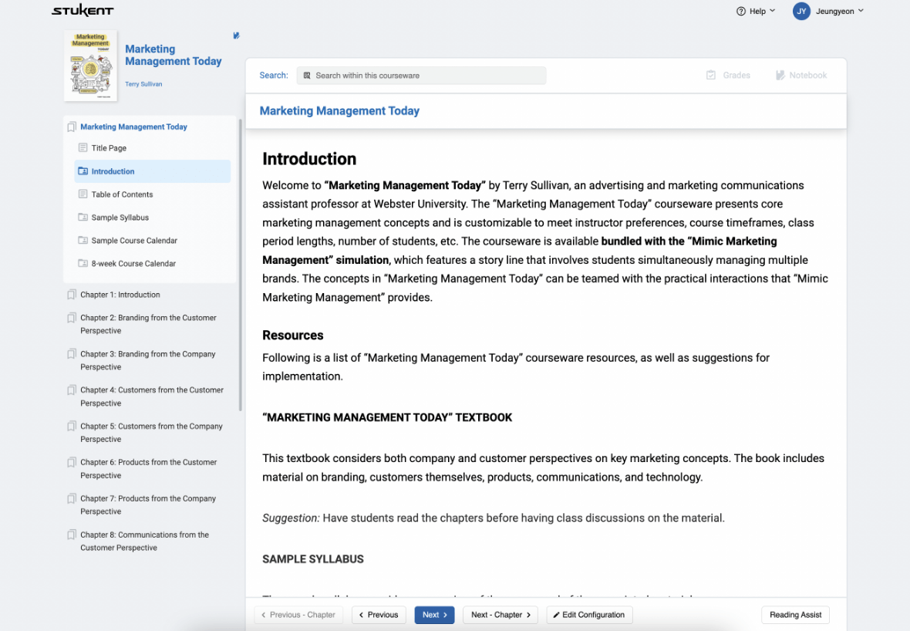Open the Notebook link
Image resolution: width=910 pixels, height=631 pixels.
pyautogui.click(x=801, y=75)
